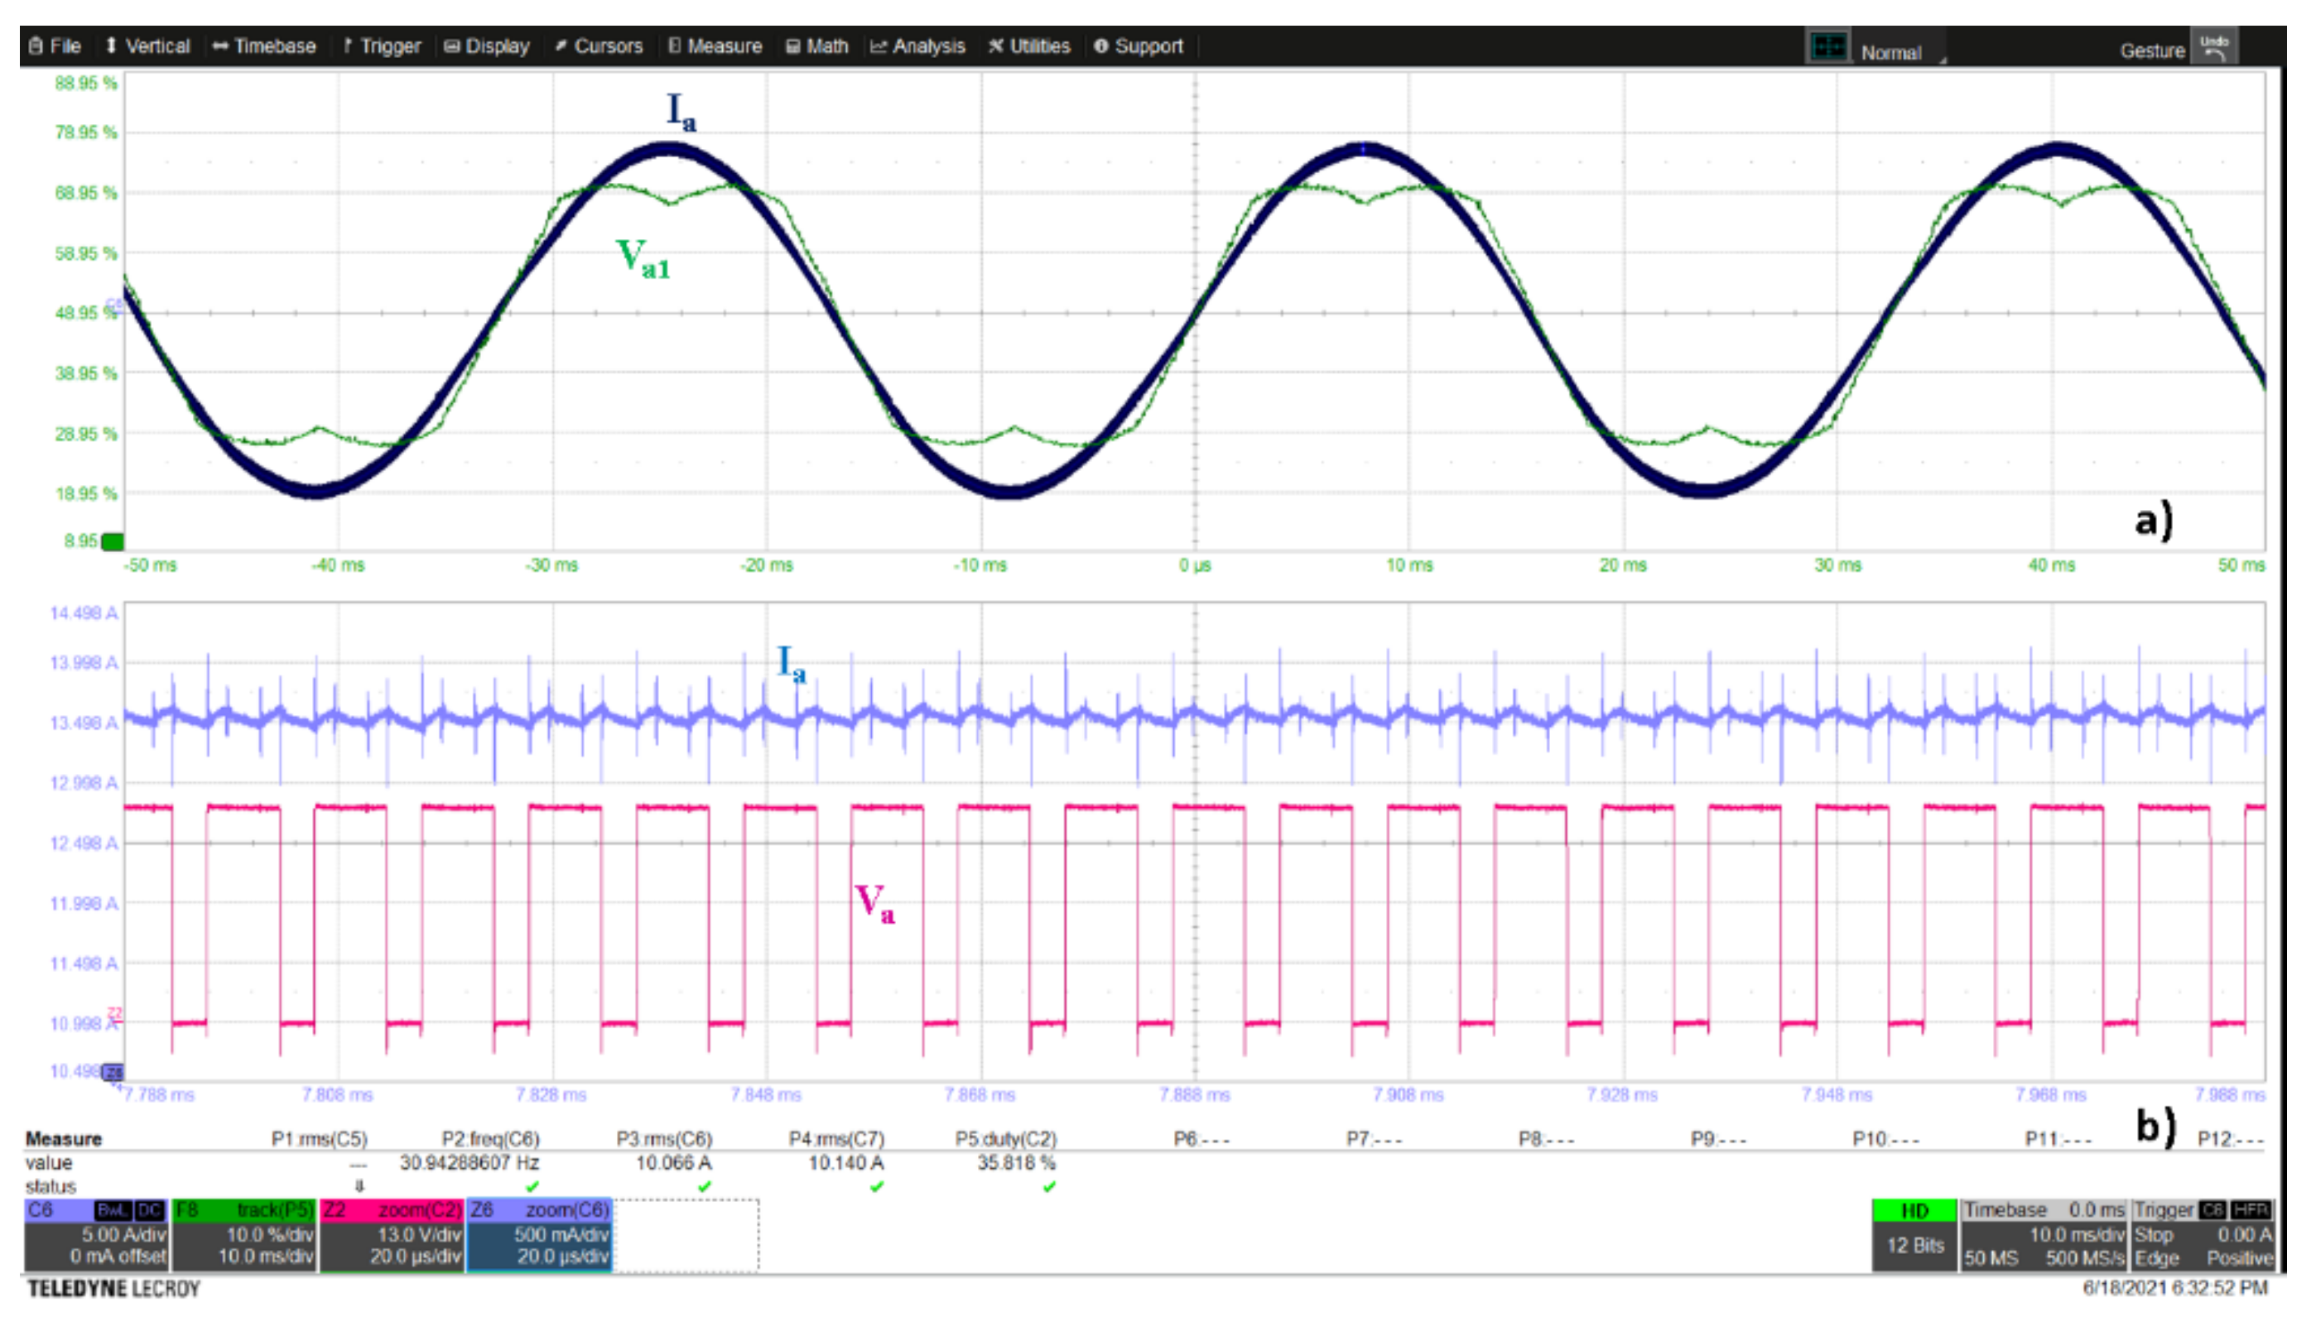2316x1317 pixels.
Task: Click the empty dashed descriptor slot
Action: (686, 1236)
